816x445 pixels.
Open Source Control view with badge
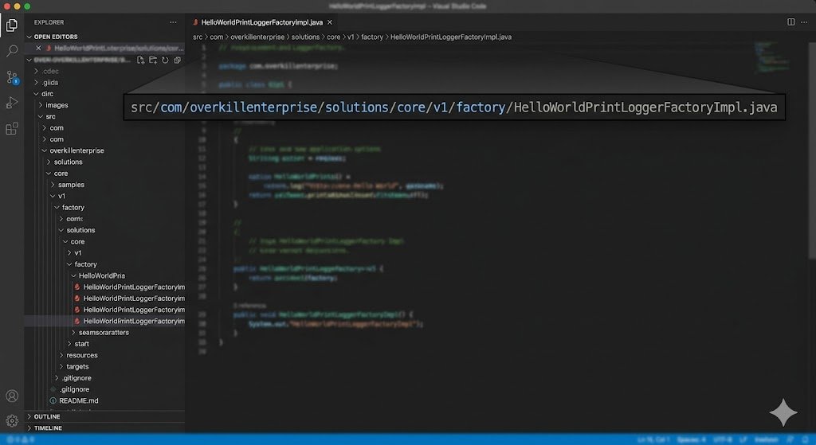(x=12, y=77)
